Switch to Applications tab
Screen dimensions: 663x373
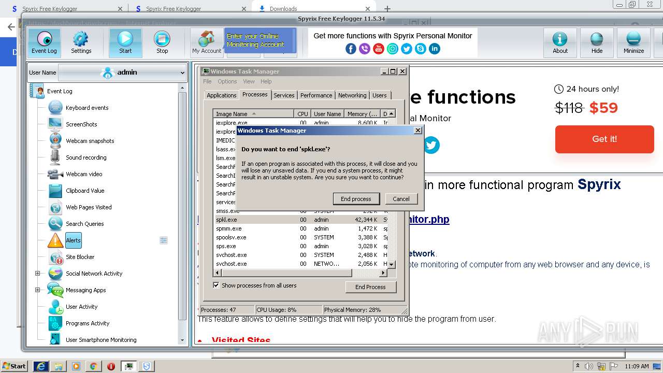pyautogui.click(x=221, y=95)
